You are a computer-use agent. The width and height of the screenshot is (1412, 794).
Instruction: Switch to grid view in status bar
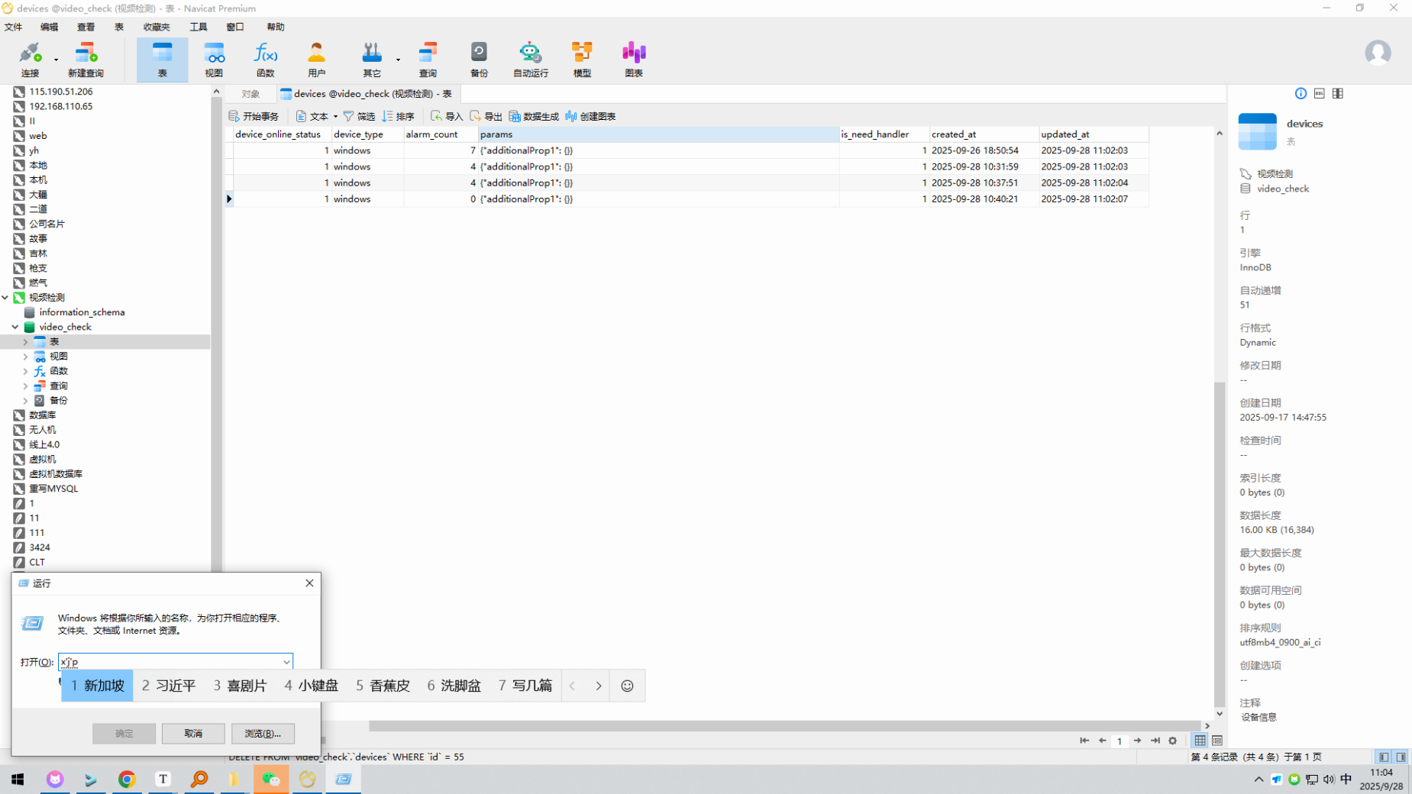click(1200, 741)
